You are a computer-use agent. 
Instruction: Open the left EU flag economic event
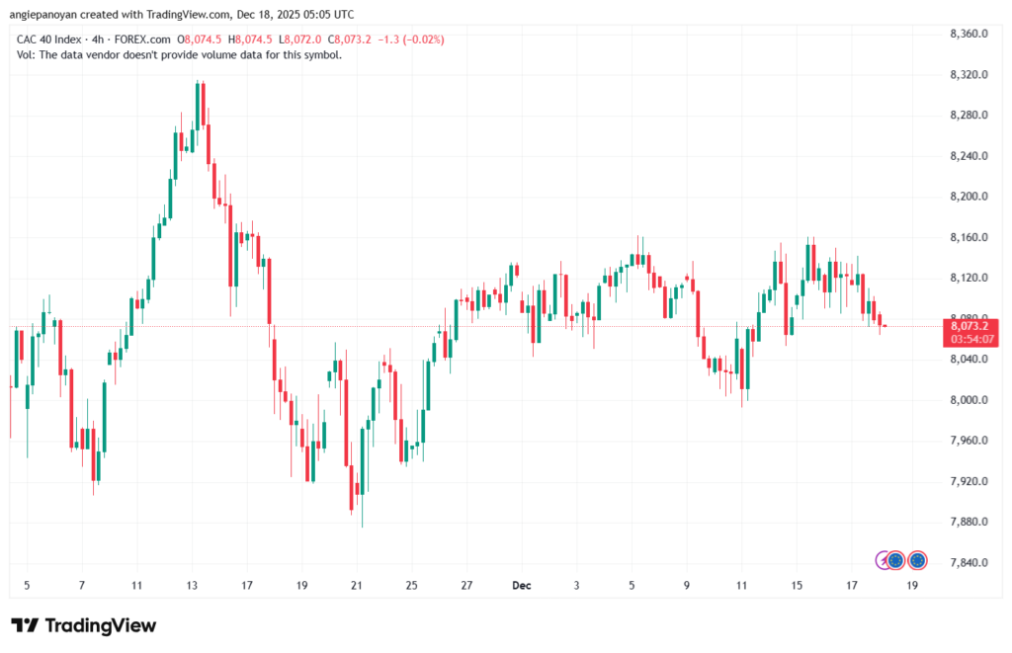tap(895, 560)
